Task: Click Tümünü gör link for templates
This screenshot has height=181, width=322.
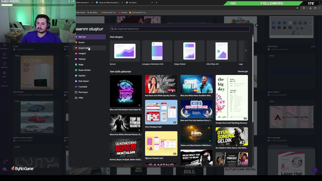Action: coord(243,72)
